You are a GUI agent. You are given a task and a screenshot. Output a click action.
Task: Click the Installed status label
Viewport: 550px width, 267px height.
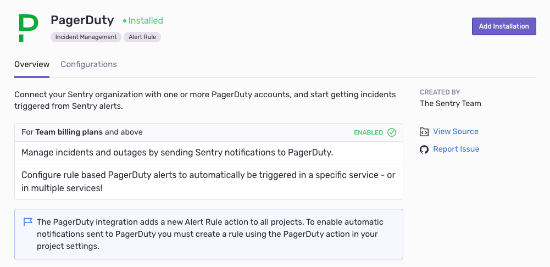(146, 20)
